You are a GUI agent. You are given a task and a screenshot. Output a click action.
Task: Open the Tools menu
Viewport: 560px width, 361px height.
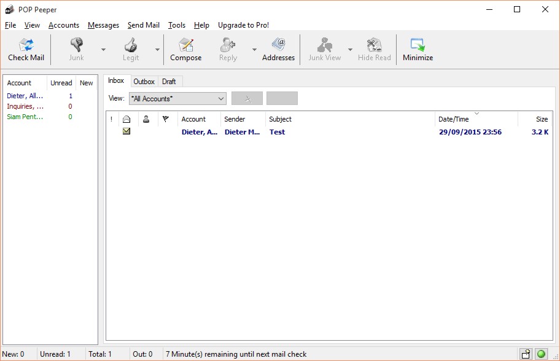pyautogui.click(x=177, y=25)
